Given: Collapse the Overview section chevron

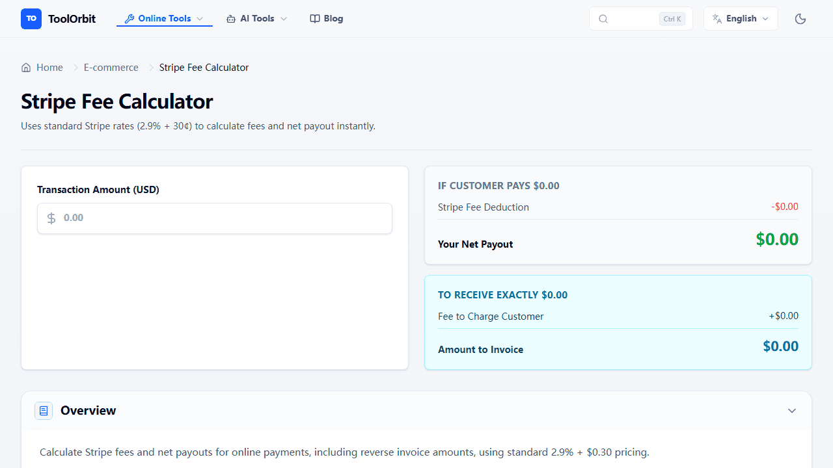Looking at the screenshot, I should (x=792, y=411).
